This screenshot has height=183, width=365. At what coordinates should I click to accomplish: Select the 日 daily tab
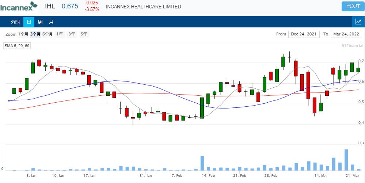[29, 22]
